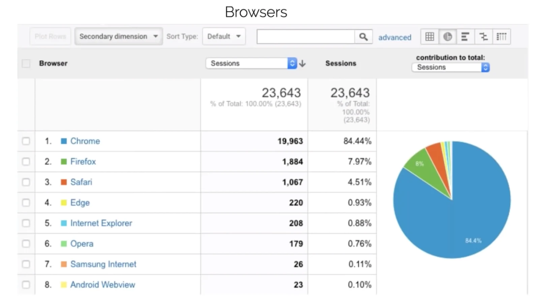The image size is (539, 301).
Task: Click the 179 sessions cell
Action: [296, 244]
